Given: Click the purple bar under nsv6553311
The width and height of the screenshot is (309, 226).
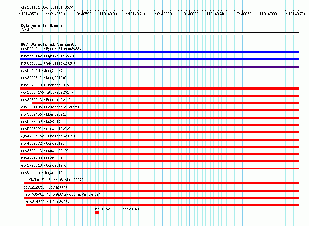Looking at the screenshot, I should [160, 67].
